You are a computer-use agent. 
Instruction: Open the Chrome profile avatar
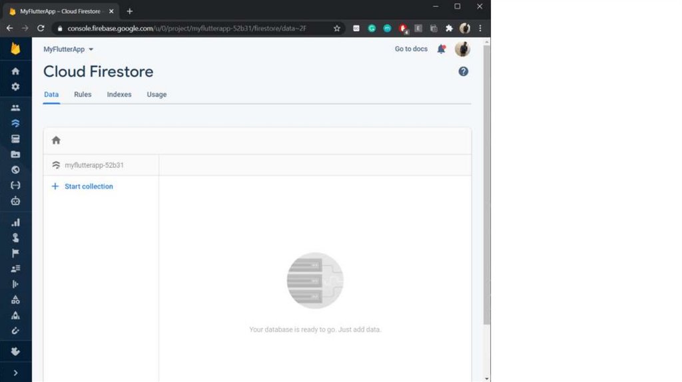pos(464,28)
